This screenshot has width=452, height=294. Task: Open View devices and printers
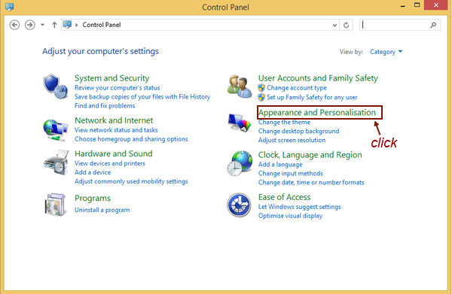110,163
